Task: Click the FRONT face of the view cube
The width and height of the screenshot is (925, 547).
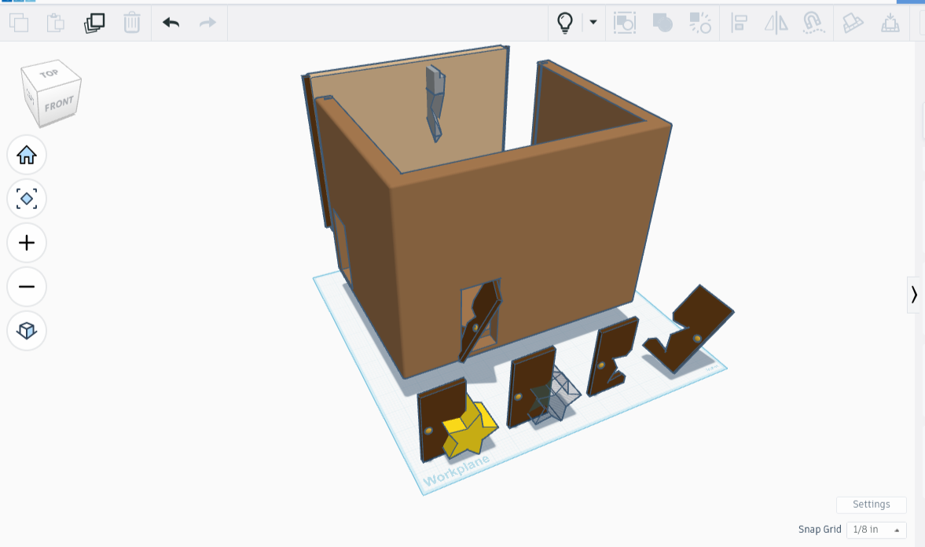Action: coord(59,104)
